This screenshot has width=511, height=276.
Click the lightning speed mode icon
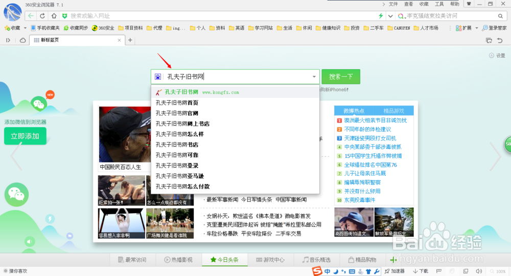[x=381, y=16]
